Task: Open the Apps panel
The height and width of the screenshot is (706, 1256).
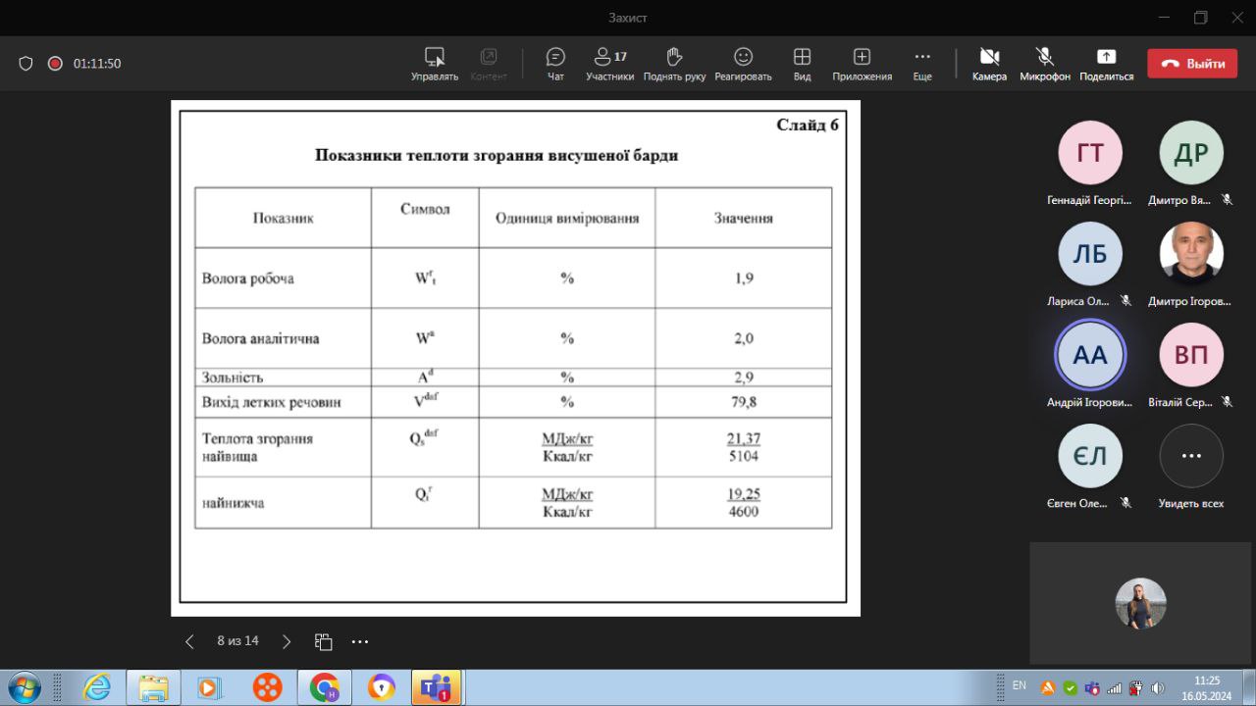Action: [862, 63]
